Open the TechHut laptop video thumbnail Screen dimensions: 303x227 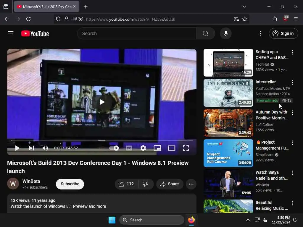[228, 63]
